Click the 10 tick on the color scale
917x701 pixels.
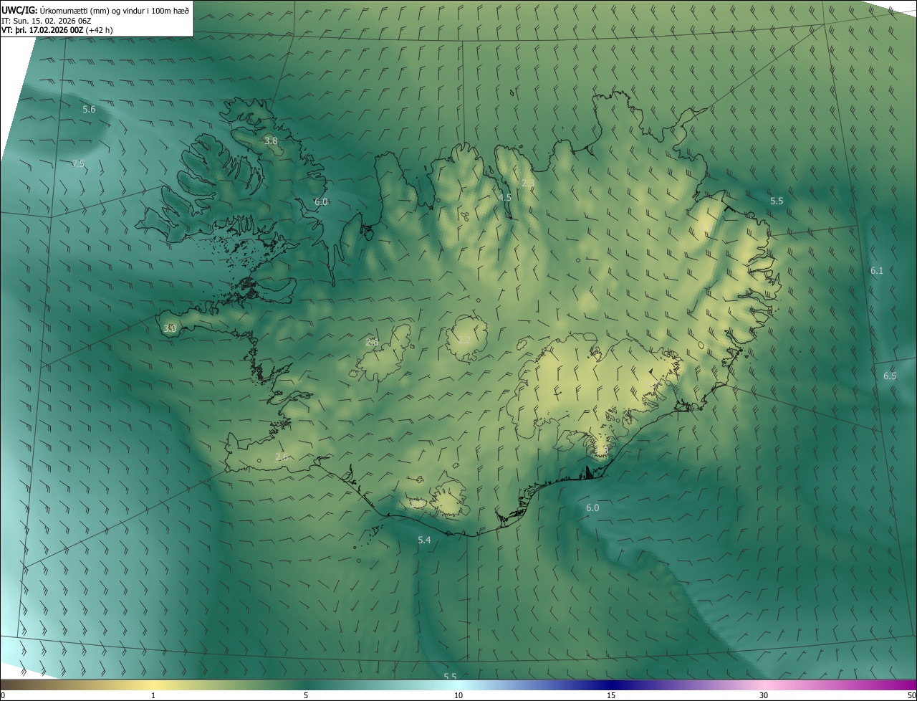pos(458,695)
